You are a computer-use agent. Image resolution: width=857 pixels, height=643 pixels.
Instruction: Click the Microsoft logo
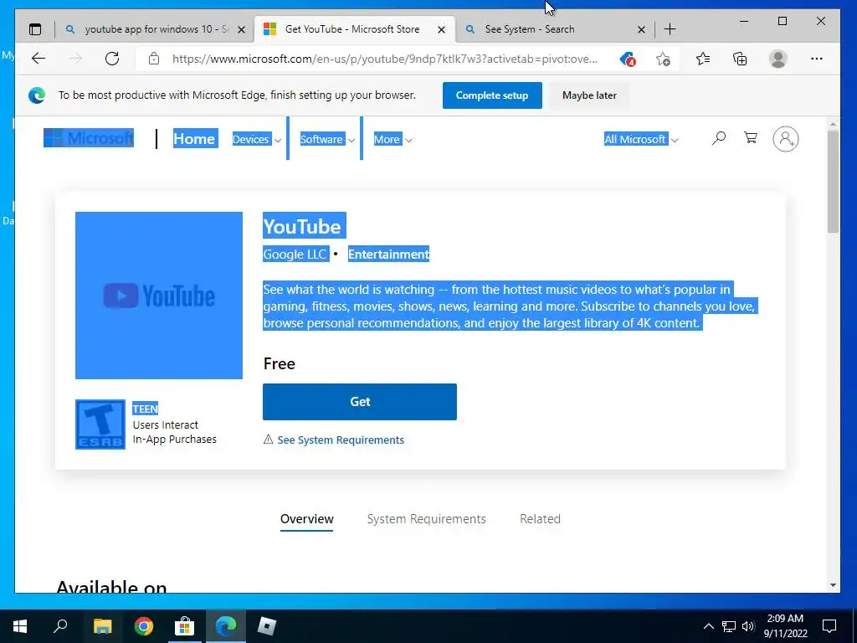point(89,138)
